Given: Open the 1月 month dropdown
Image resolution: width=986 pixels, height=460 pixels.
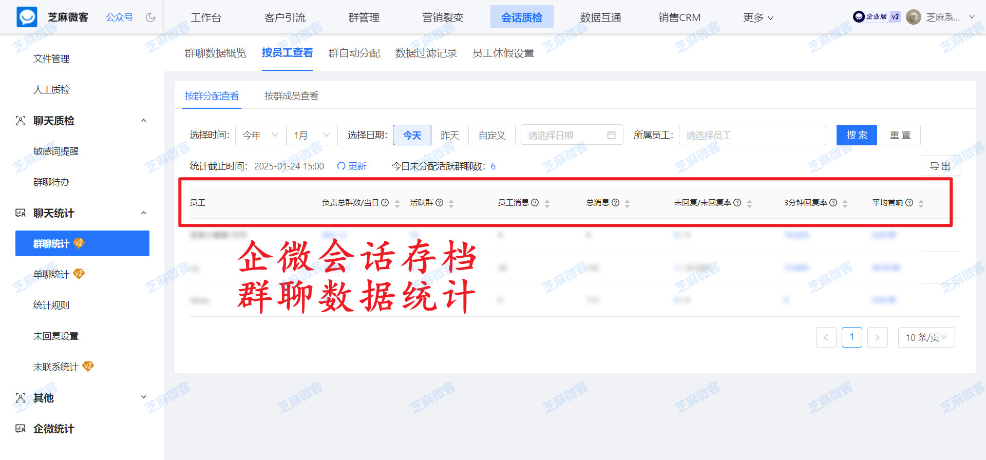Looking at the screenshot, I should (x=312, y=135).
